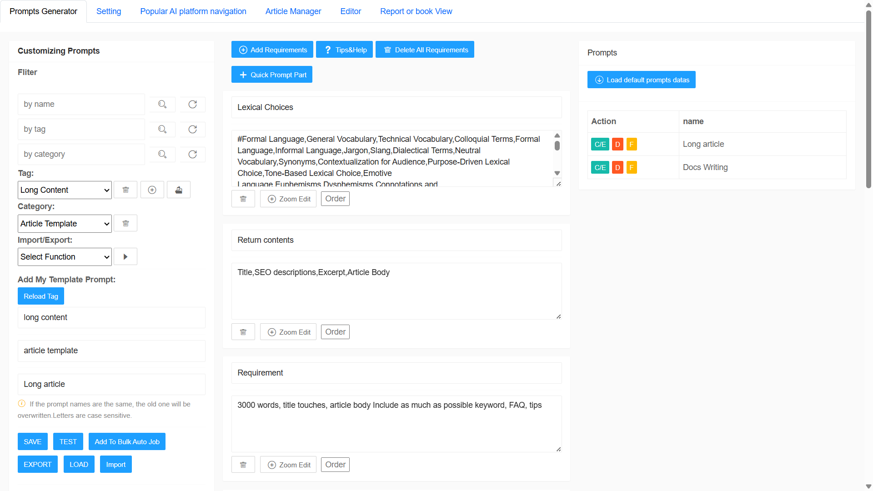Delete the Lexical Choices requirement block

[243, 199]
